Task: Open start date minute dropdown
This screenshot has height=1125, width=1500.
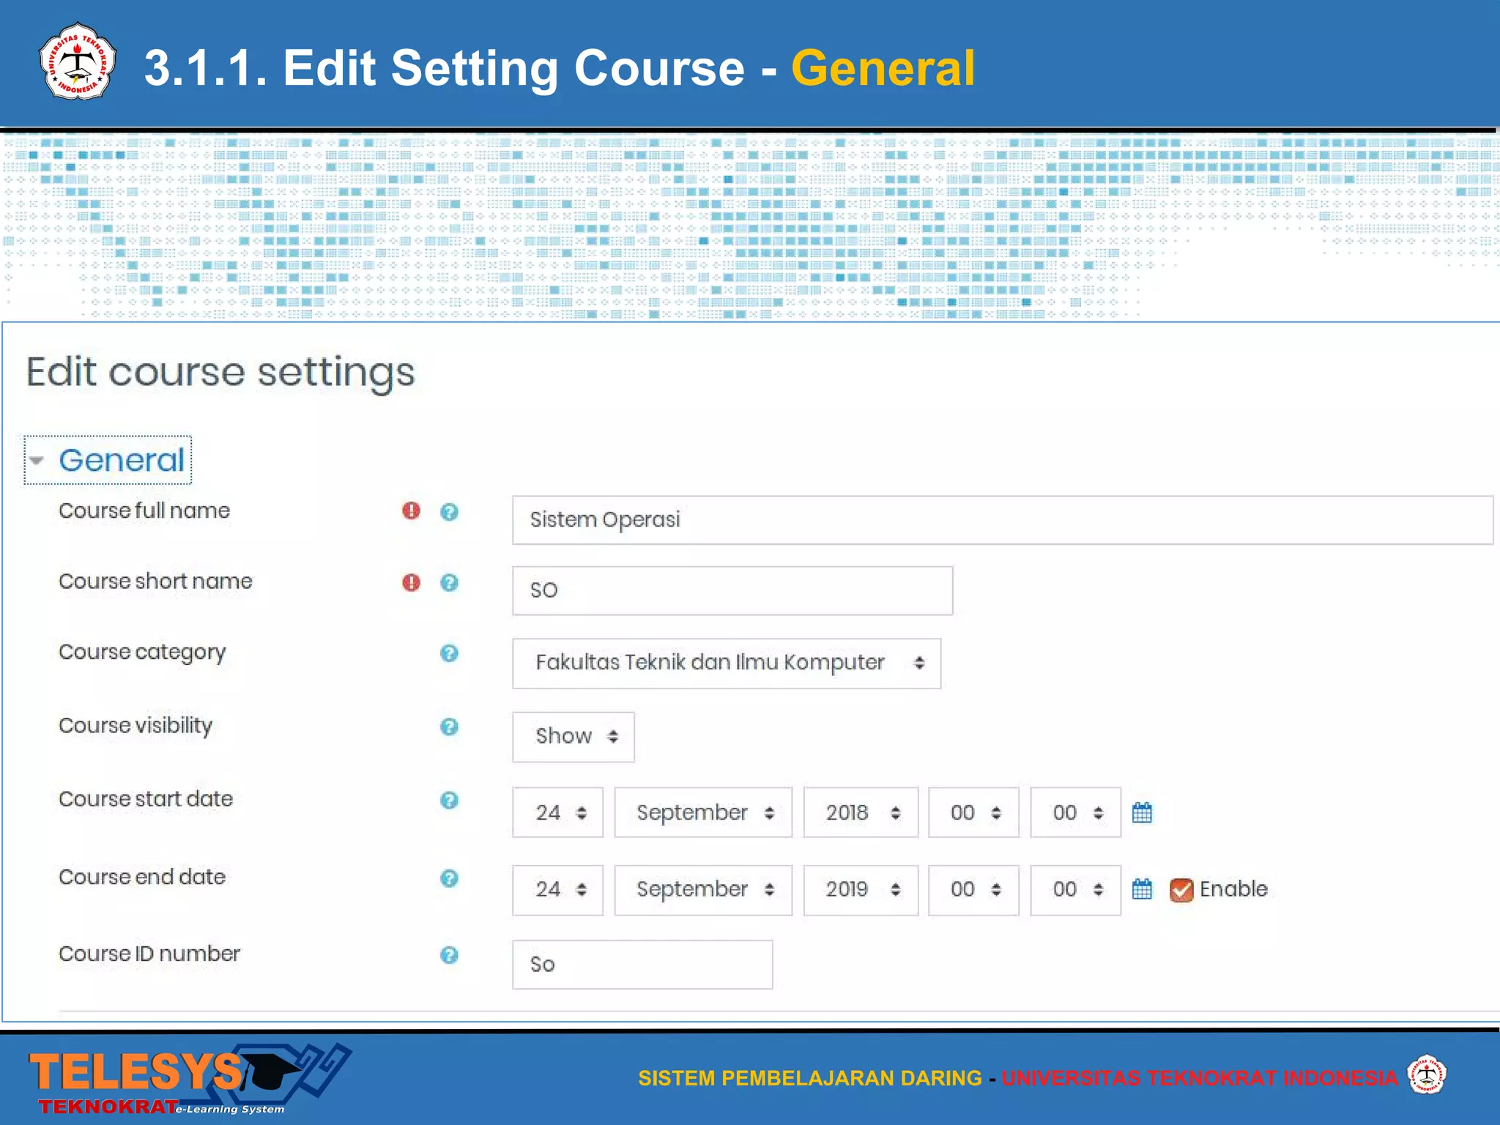Action: (x=1075, y=812)
